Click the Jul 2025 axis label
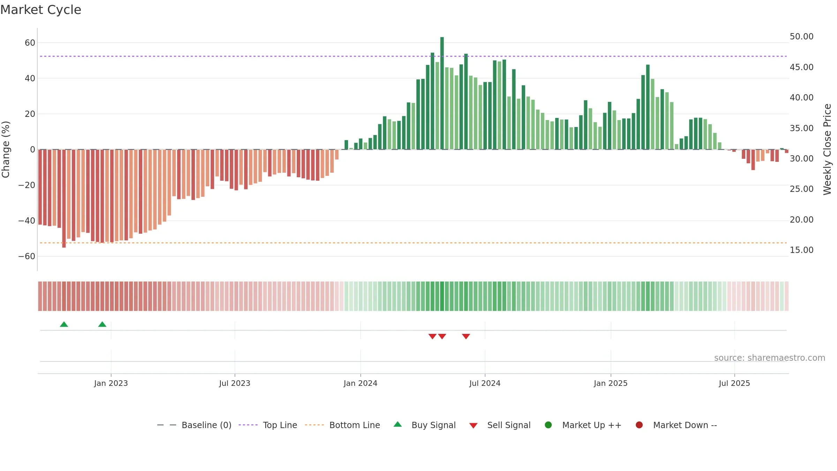 pos(734,383)
